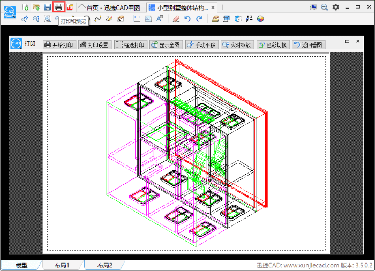Undo the last action
The height and width of the screenshot is (271, 375).
[x=187, y=19]
